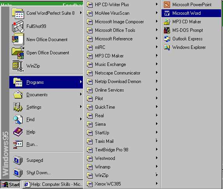The height and width of the screenshot is (189, 223).
Task: Expand the Online Services submenu arrow
Action: click(x=157, y=90)
